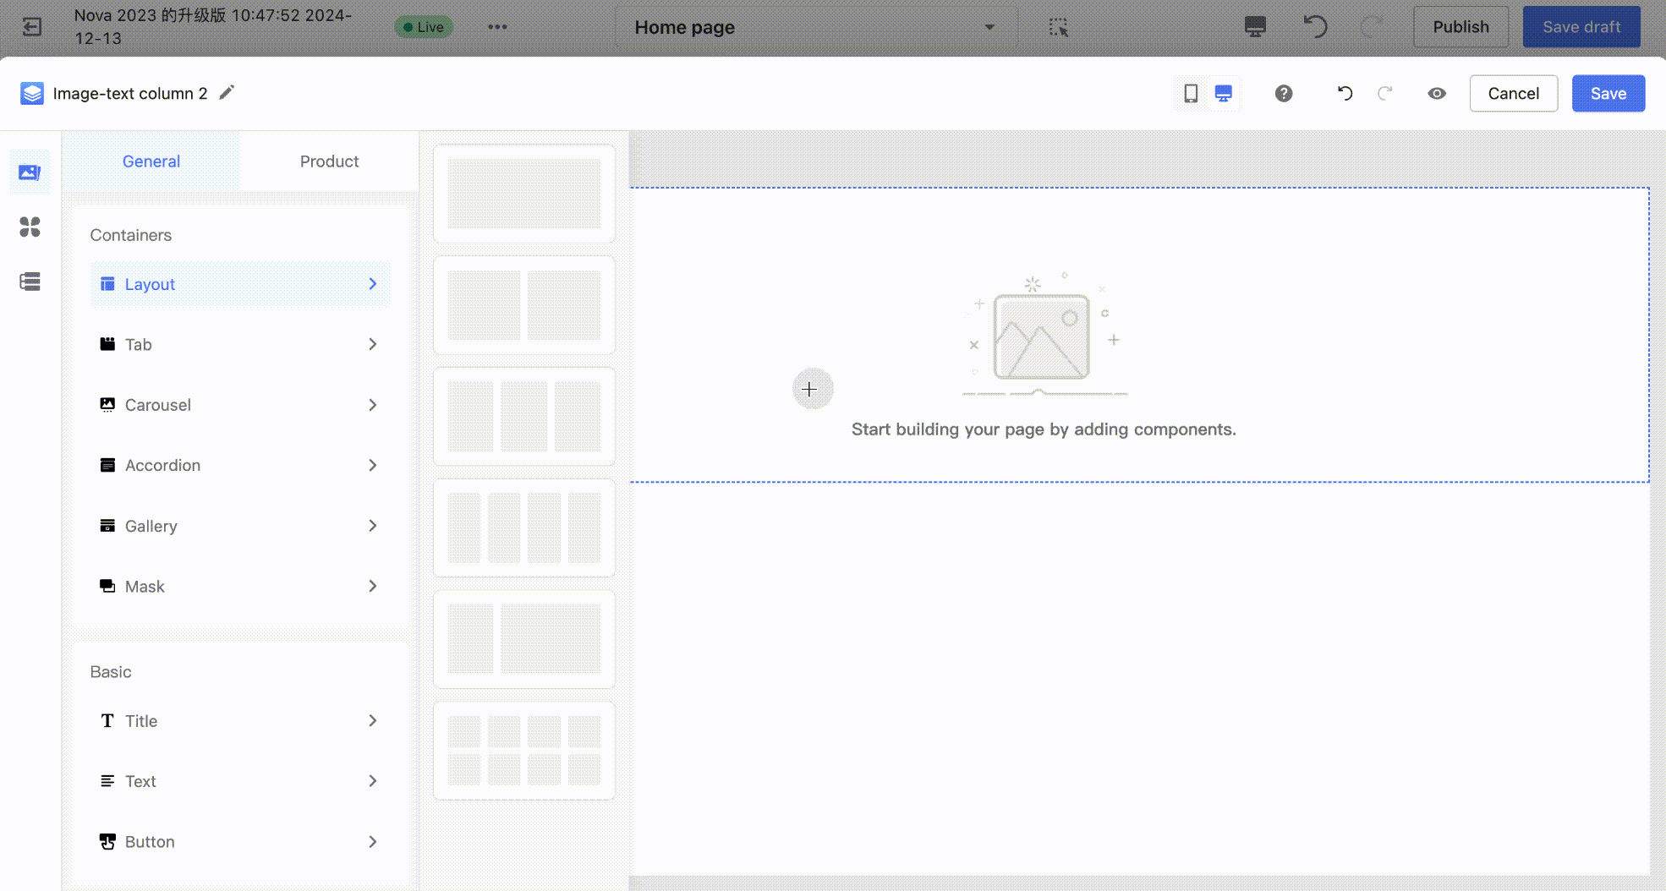Switch to desktop device preview
The height and width of the screenshot is (891, 1666).
click(1223, 93)
